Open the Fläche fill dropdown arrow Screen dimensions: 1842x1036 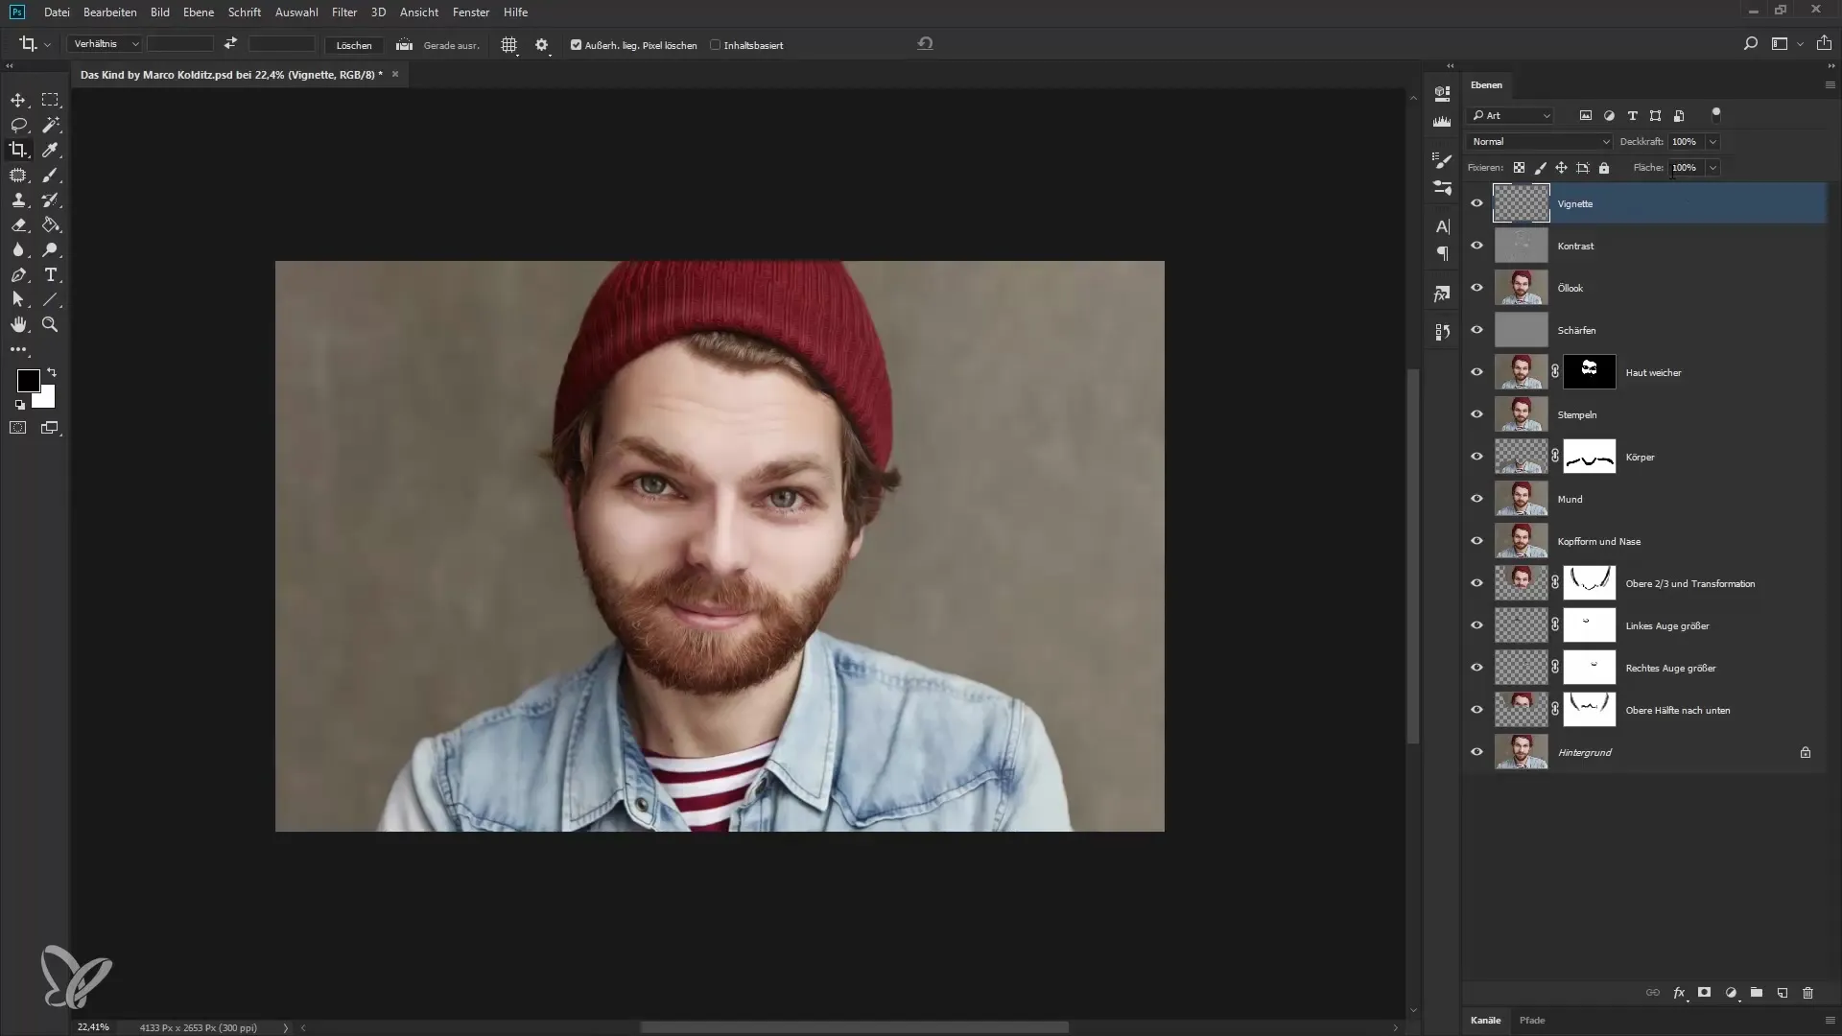click(1712, 167)
